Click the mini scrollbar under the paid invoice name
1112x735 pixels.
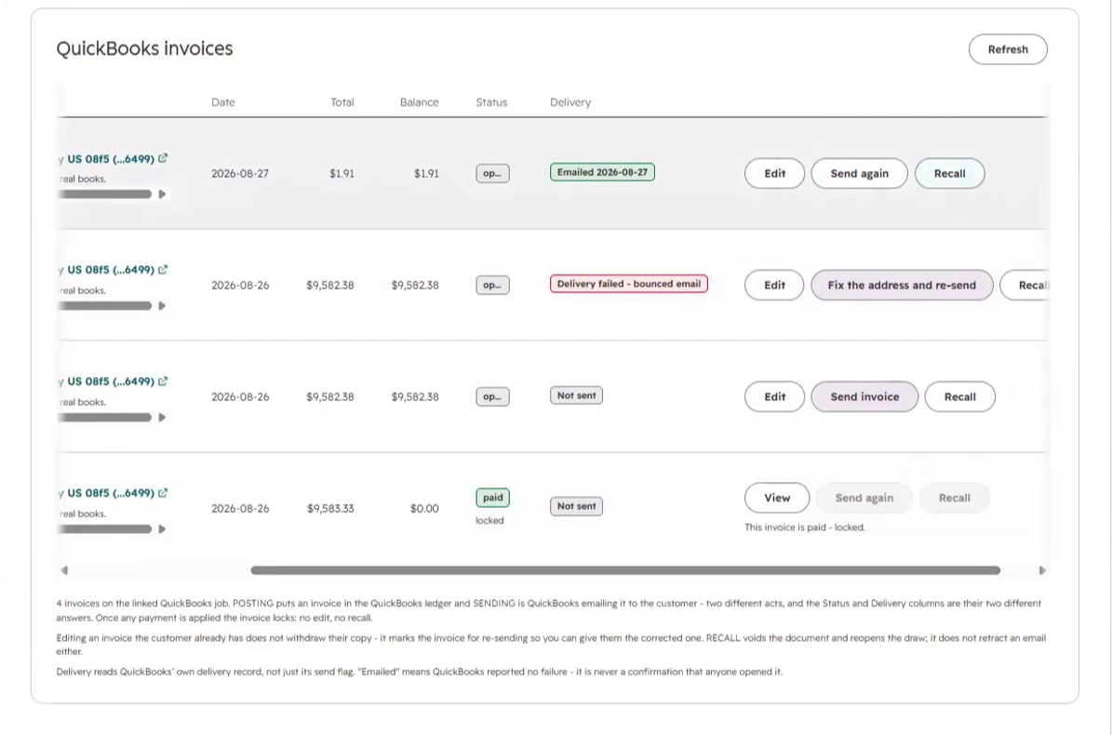[x=105, y=528]
